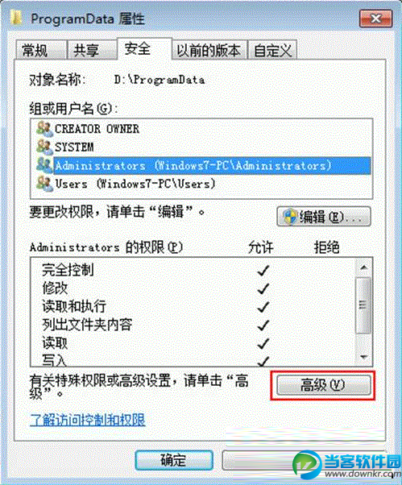Close the ProgramData 属性 dialog
The width and height of the screenshot is (402, 485).
pos(375,19)
